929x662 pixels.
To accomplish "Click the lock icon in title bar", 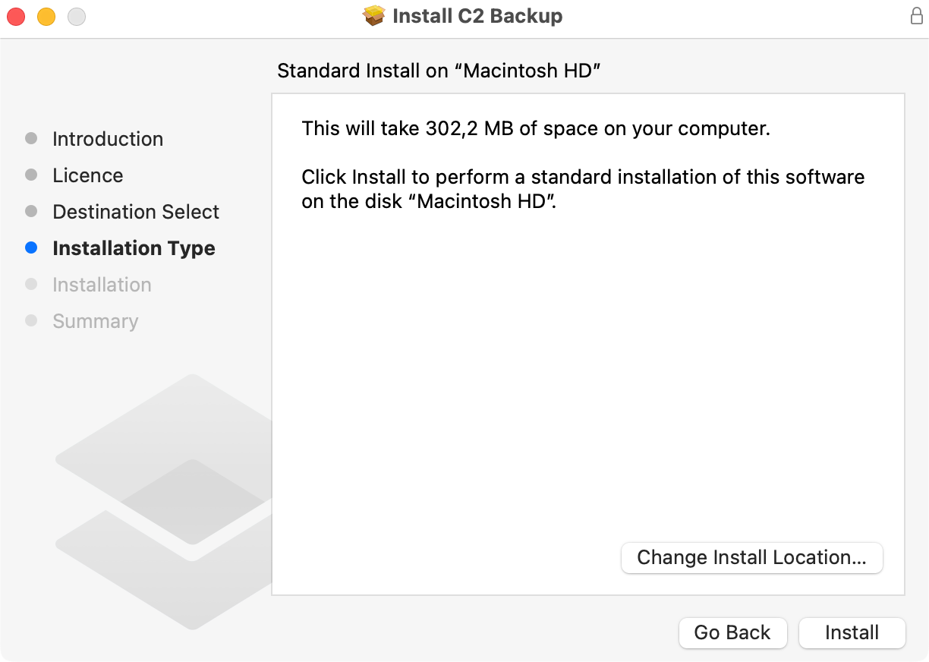I will coord(917,16).
